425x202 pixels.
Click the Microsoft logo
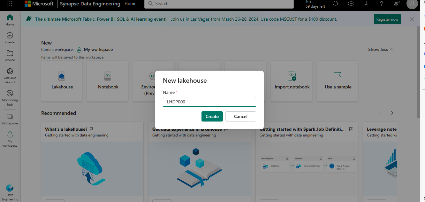(x=39, y=4)
